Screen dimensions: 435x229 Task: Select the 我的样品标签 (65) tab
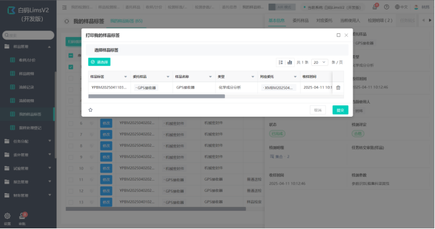click(x=126, y=21)
